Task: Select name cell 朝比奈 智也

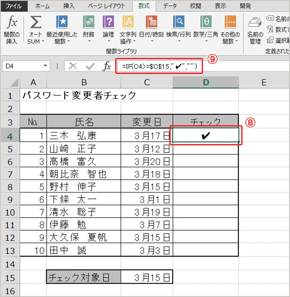Action: [84, 174]
